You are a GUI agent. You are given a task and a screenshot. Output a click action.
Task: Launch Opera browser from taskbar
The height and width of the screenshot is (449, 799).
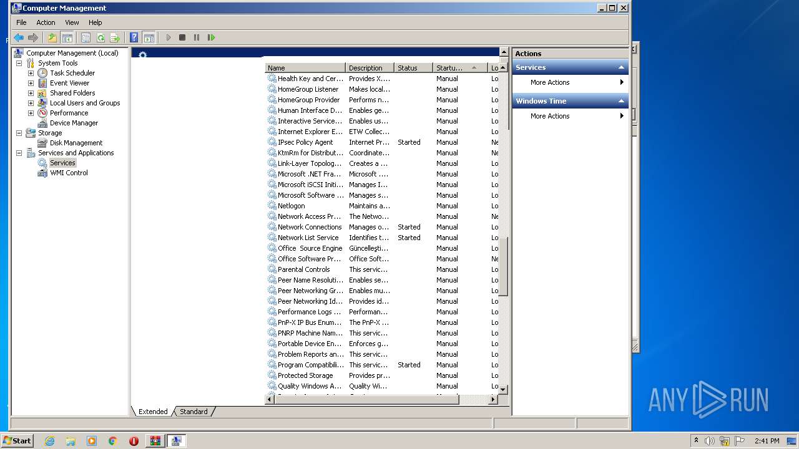coord(134,441)
